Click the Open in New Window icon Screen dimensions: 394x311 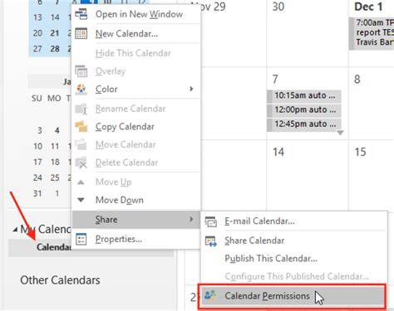(81, 14)
